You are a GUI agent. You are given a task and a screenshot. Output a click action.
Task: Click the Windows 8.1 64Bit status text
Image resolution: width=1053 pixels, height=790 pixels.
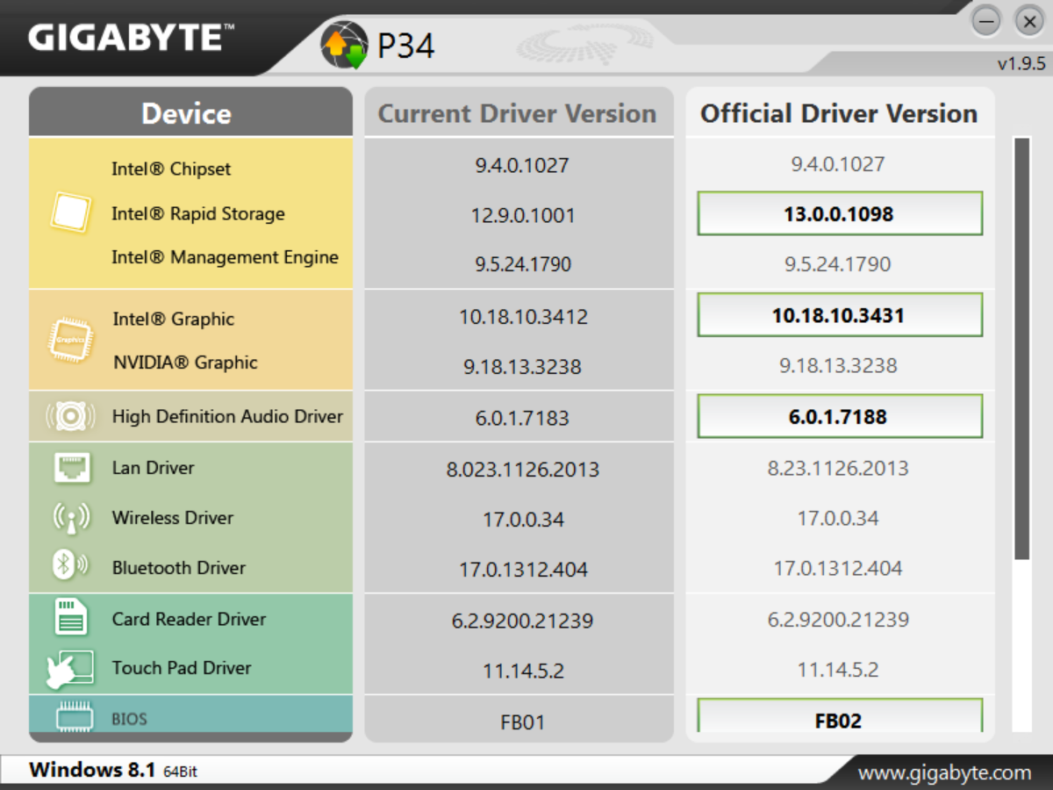(113, 771)
